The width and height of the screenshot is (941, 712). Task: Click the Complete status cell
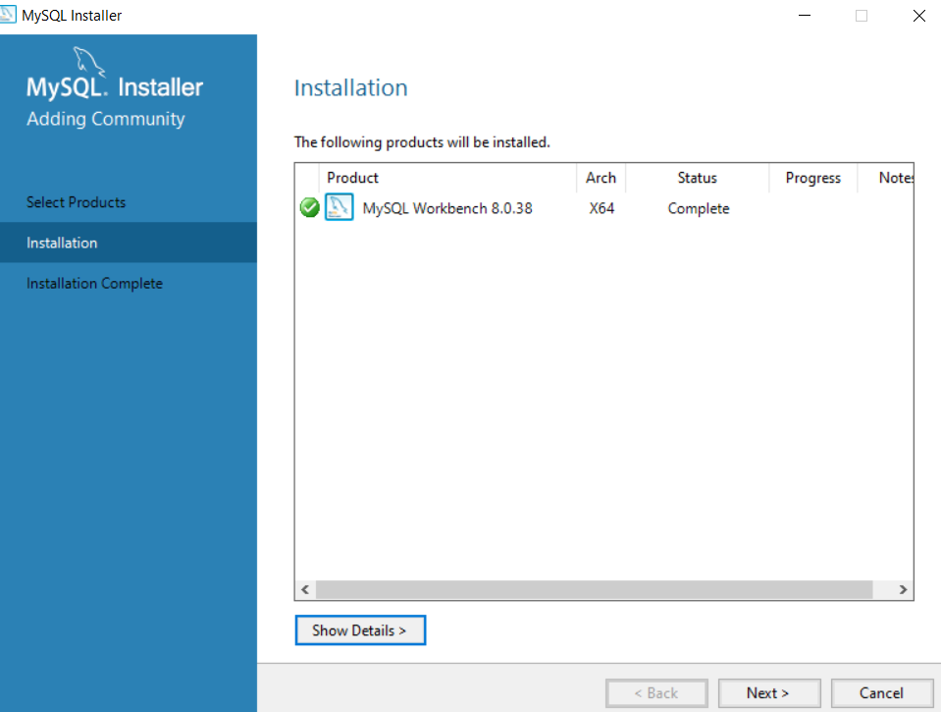tap(699, 208)
